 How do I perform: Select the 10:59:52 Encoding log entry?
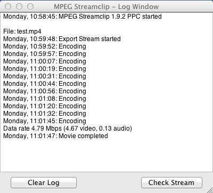point(45,46)
